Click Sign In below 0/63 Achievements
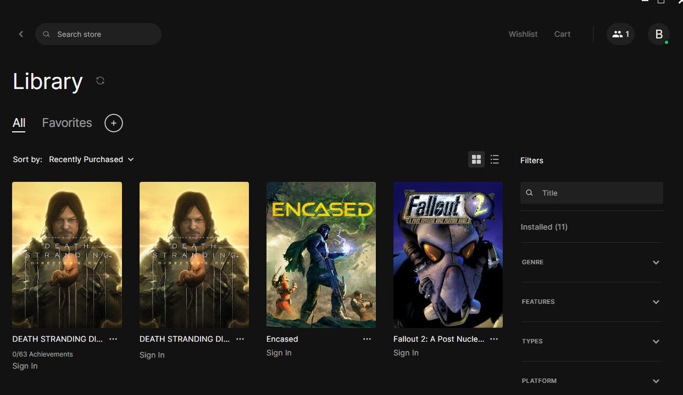Screen dimensions: 683x395 25,366
